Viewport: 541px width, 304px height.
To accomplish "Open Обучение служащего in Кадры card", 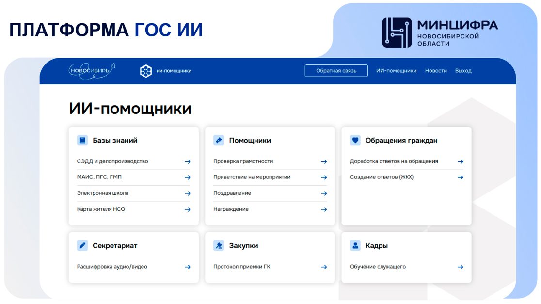I will tap(378, 267).
